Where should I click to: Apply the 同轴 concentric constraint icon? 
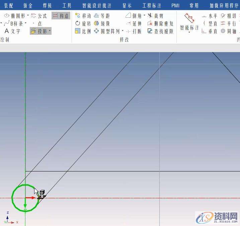(x=223, y=31)
